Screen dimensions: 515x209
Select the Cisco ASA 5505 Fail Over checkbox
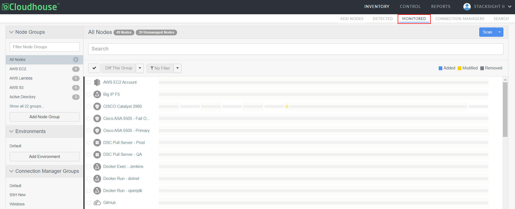pyautogui.click(x=88, y=118)
